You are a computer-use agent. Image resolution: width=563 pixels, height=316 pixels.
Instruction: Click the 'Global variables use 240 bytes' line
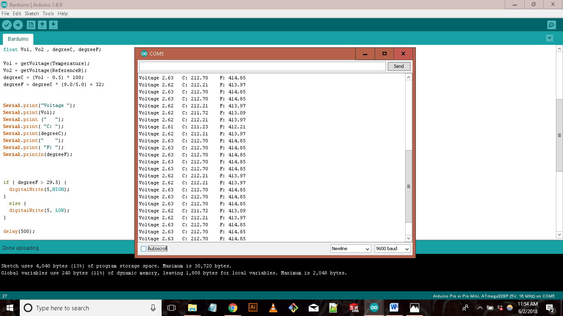point(174,273)
